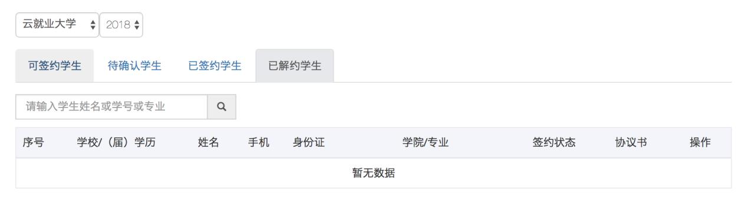The image size is (748, 216).
Task: Click the 身份证 column header
Action: pyautogui.click(x=309, y=143)
